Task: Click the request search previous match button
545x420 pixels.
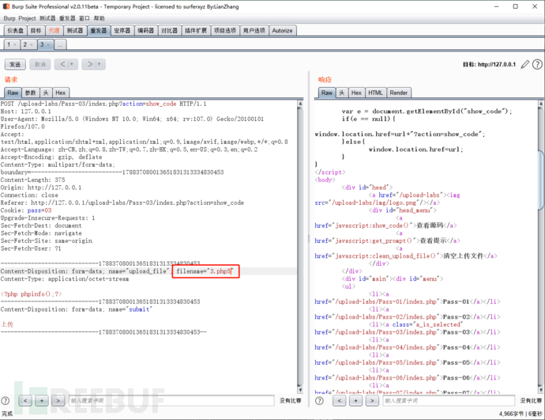Action: point(26,401)
